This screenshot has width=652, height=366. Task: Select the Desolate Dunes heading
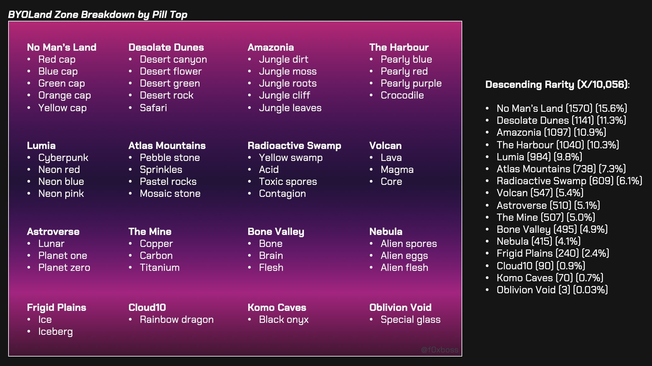click(166, 47)
